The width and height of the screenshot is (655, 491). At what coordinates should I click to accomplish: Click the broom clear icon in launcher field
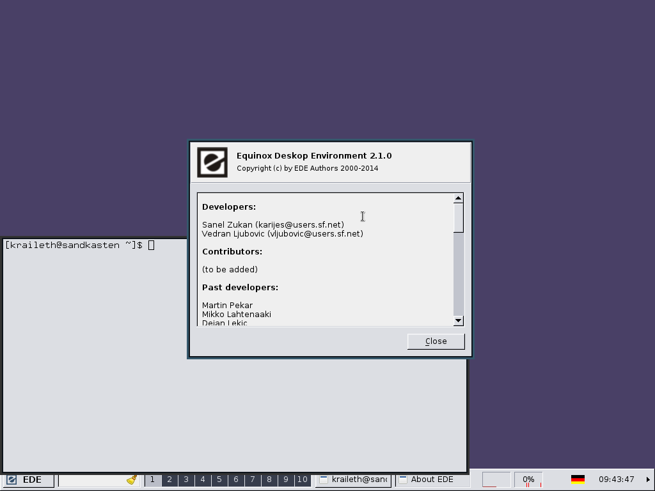(132, 479)
